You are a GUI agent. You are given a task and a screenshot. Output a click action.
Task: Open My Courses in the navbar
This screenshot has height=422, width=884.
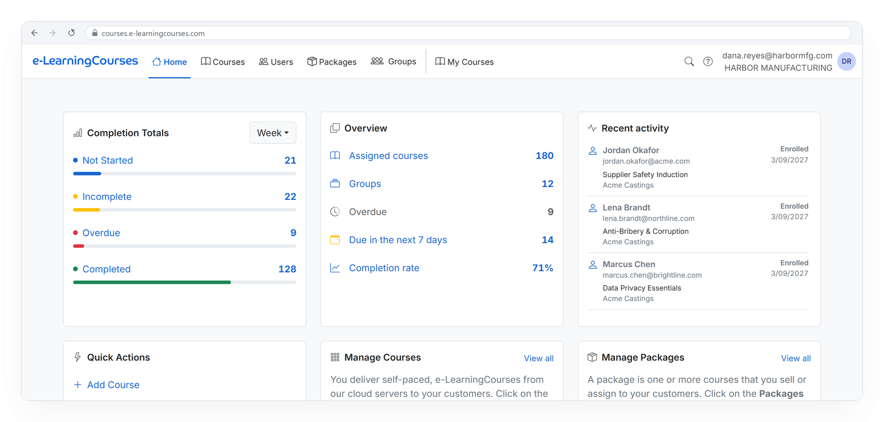465,62
